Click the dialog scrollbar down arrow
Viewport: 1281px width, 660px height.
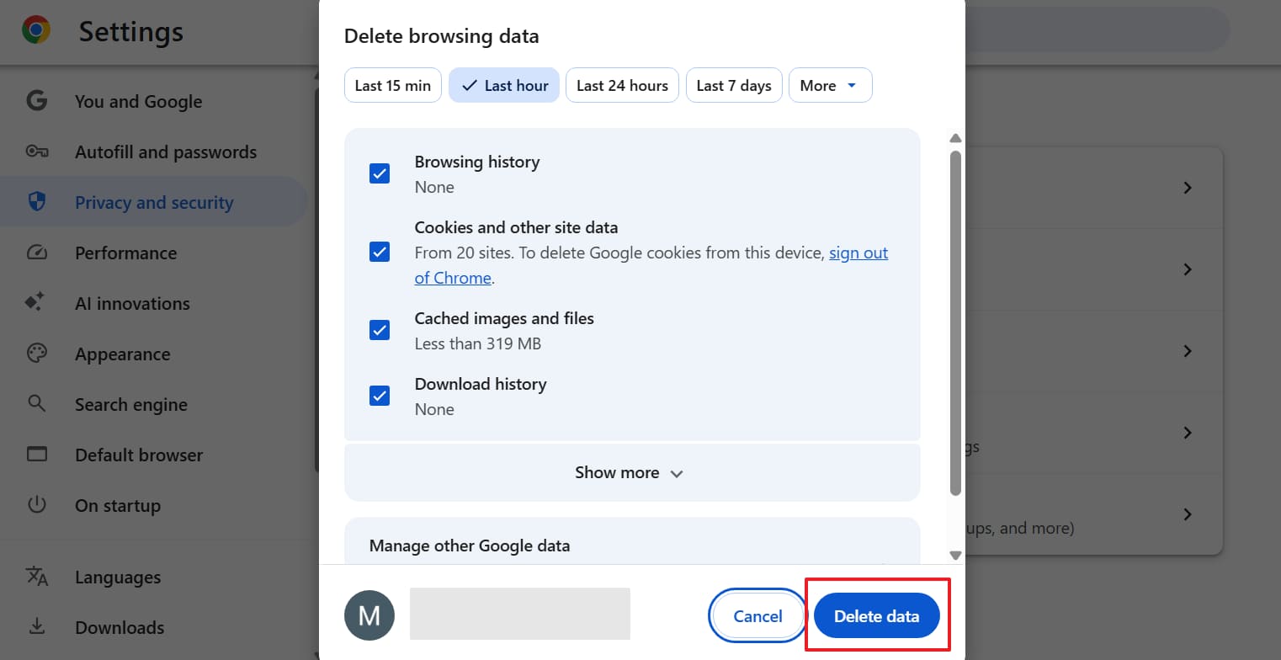click(955, 555)
